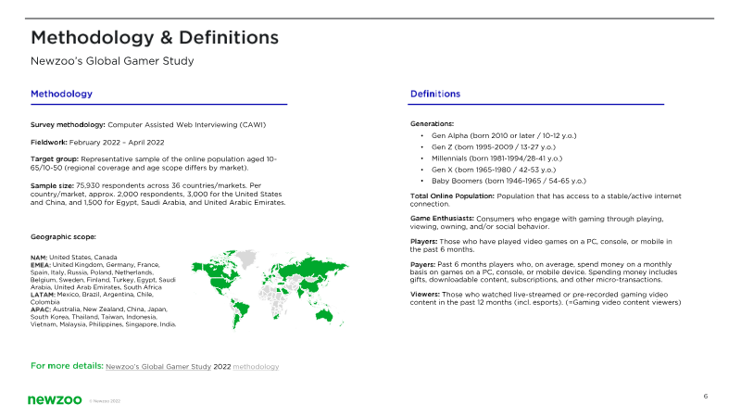741x417 pixels.
Task: Click the Game Enthusiasts definition label
Action: [441, 217]
